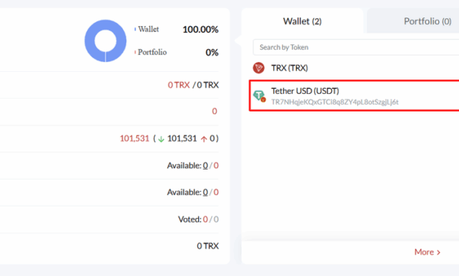The width and height of the screenshot is (459, 276).
Task: Click the bottom 0 TRX value
Action: 207,246
